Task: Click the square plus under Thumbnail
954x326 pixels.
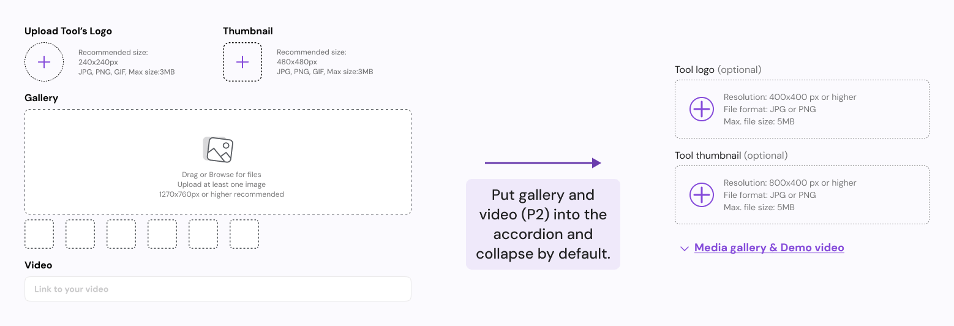Action: click(242, 62)
